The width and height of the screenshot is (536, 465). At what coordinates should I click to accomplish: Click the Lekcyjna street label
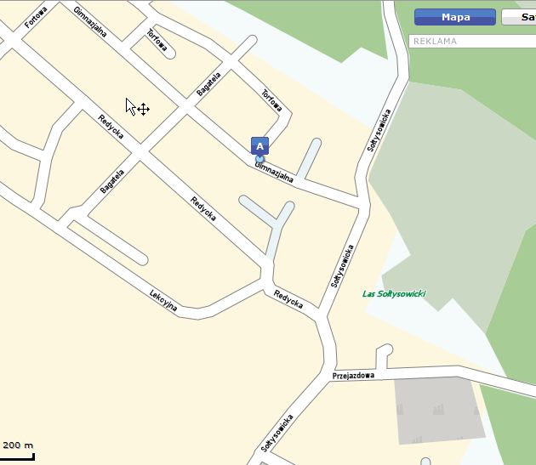pos(163,301)
